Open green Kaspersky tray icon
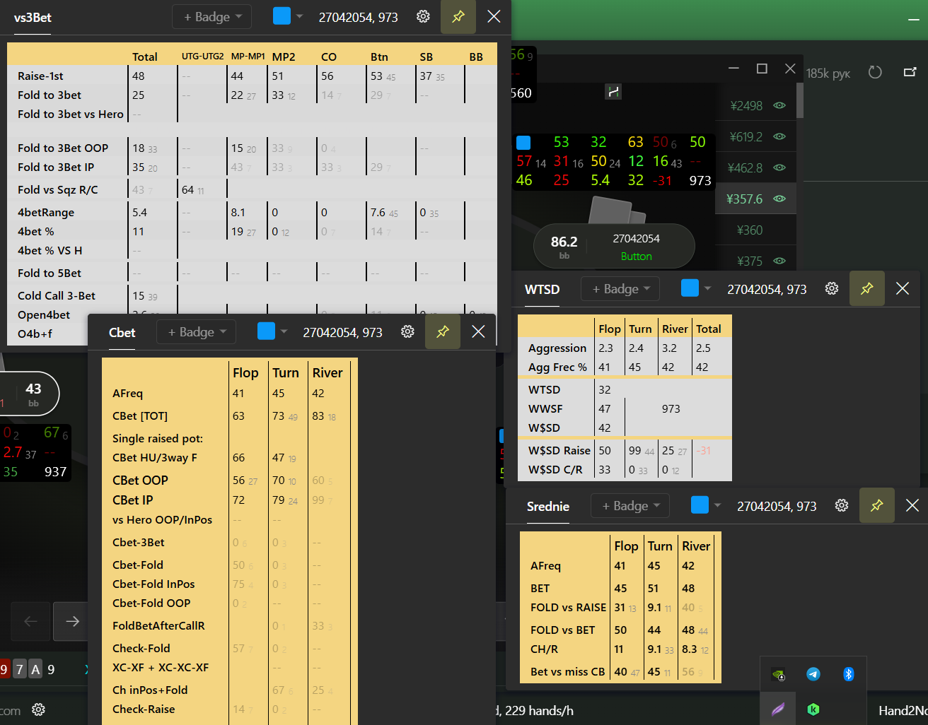 click(813, 709)
